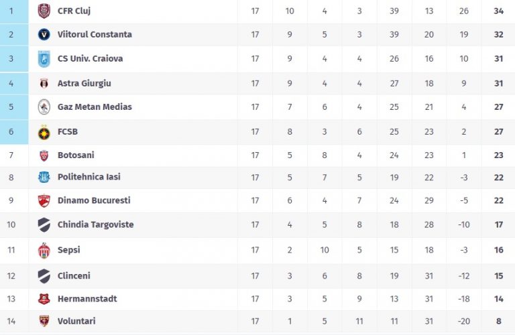Click the Sepsi club crest
Image resolution: width=515 pixels, height=335 pixels.
click(x=44, y=251)
